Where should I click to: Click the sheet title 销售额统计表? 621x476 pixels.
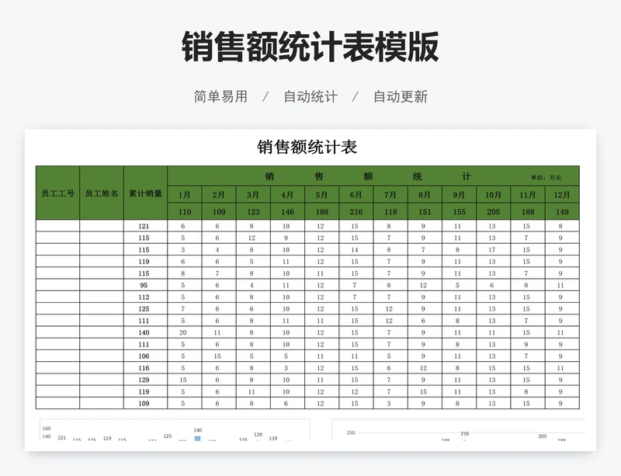pos(307,147)
